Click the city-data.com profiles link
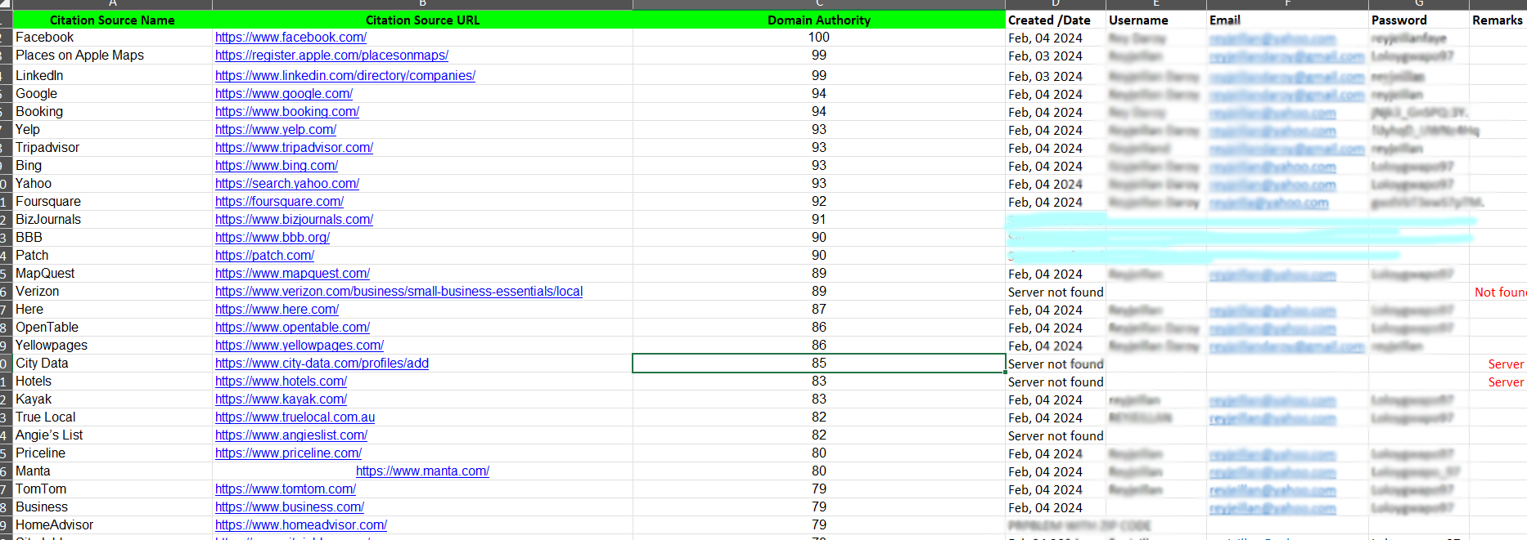 click(322, 364)
